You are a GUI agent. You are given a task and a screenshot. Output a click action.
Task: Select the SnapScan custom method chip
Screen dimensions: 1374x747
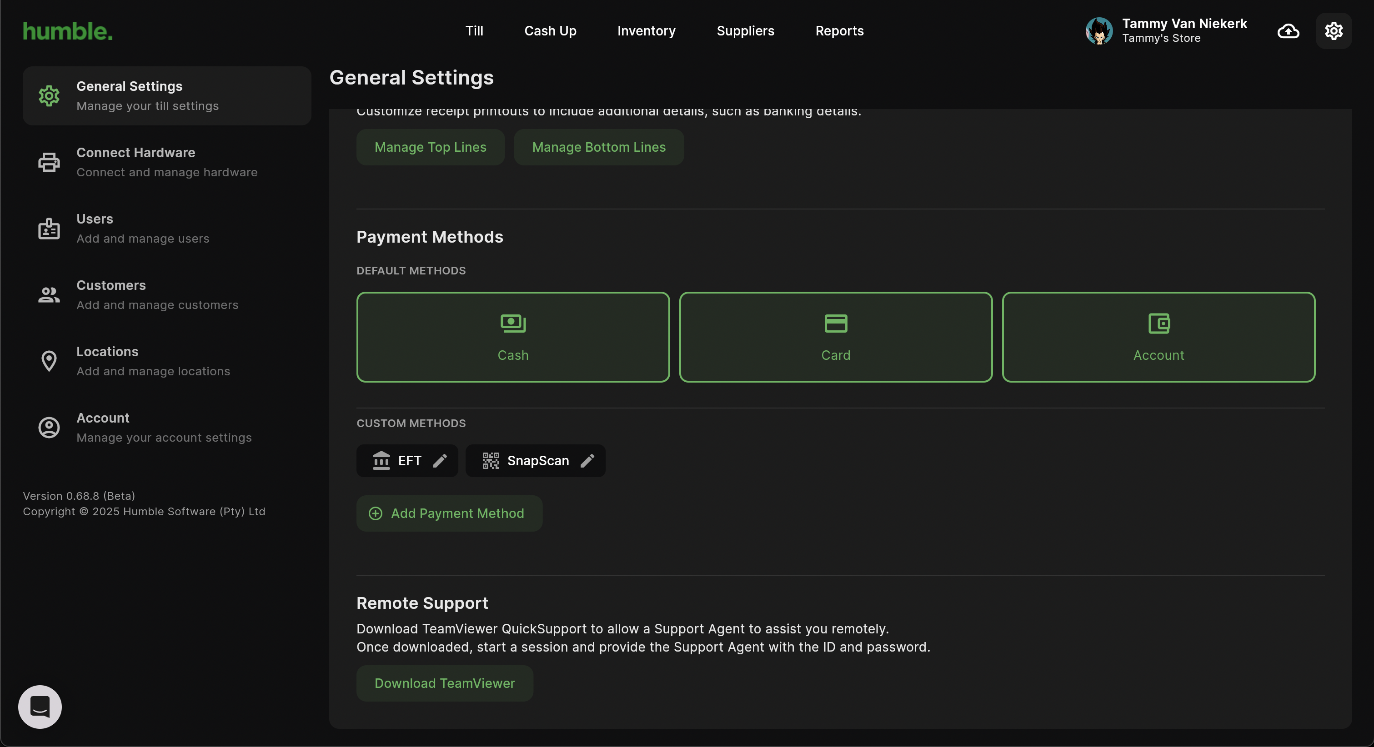536,461
